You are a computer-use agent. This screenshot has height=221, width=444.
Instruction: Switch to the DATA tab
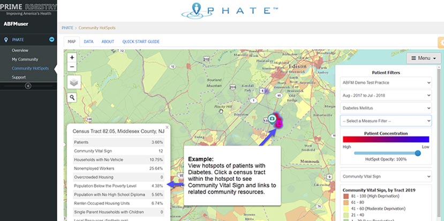click(x=88, y=42)
